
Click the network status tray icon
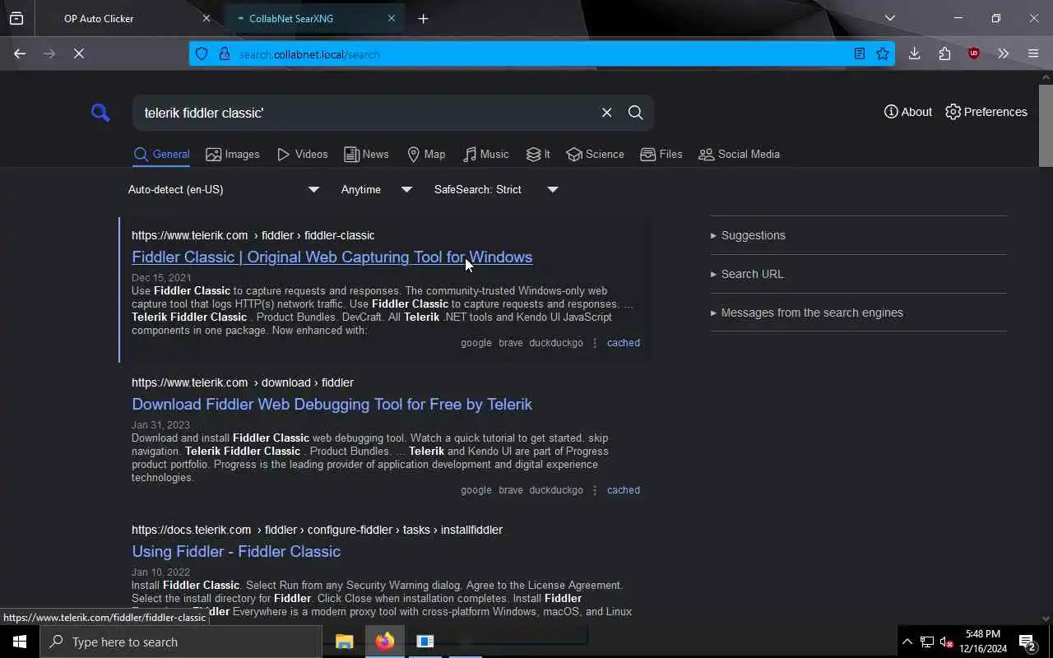coord(927,642)
